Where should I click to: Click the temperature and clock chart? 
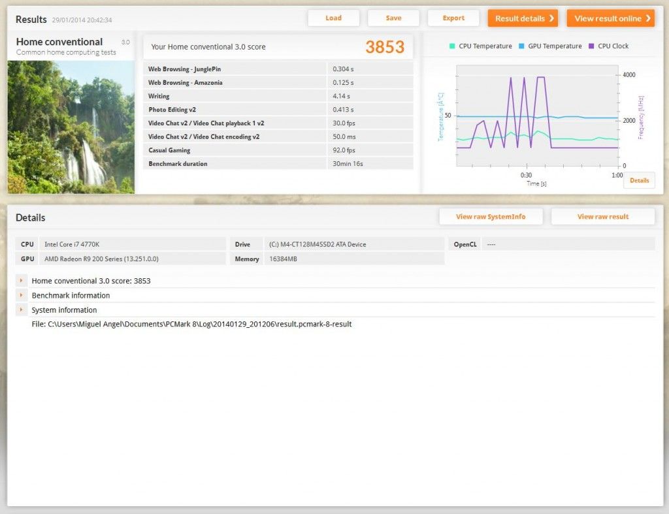click(537, 115)
